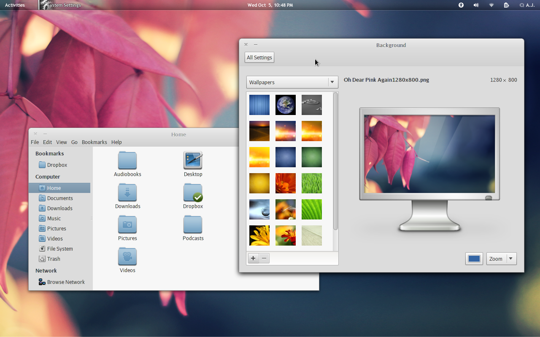This screenshot has height=337, width=540.
Task: Open the battery icon in top bar
Action: pos(506,5)
